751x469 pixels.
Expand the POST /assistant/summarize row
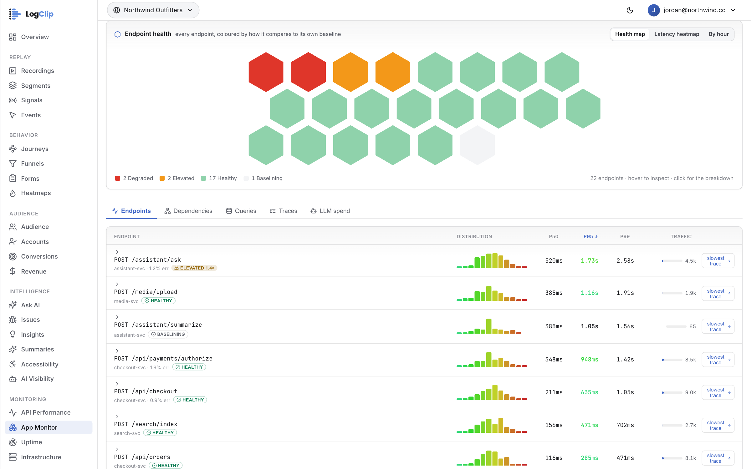point(117,317)
